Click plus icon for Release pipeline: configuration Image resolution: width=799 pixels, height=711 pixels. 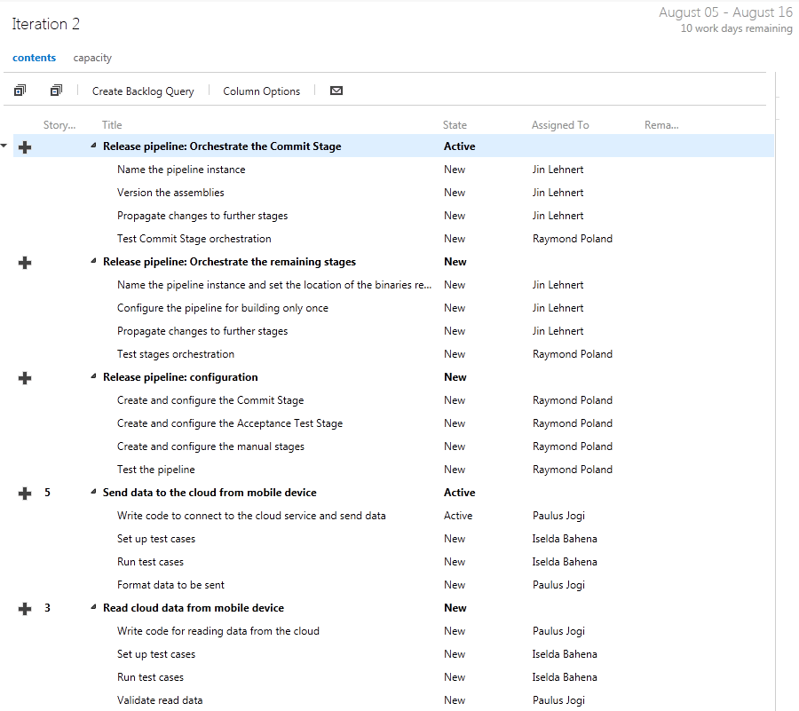(x=25, y=378)
